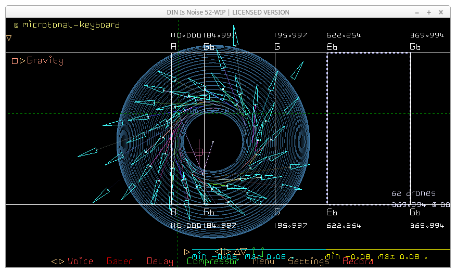Open the Menu item
This screenshot has height=273, width=456.
pyautogui.click(x=263, y=262)
